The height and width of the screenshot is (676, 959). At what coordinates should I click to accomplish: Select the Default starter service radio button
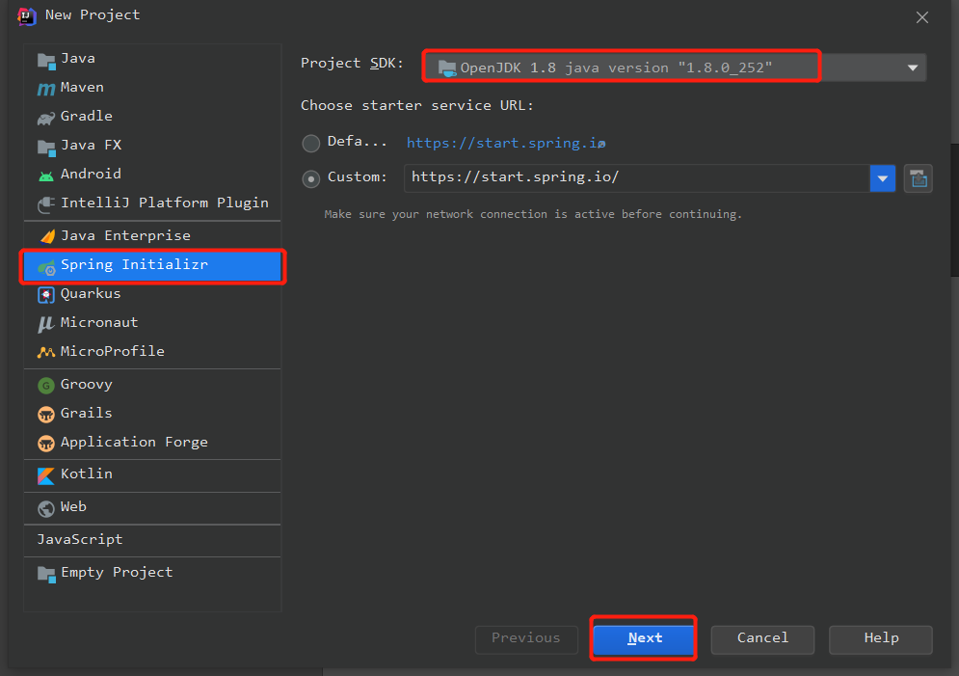click(311, 143)
